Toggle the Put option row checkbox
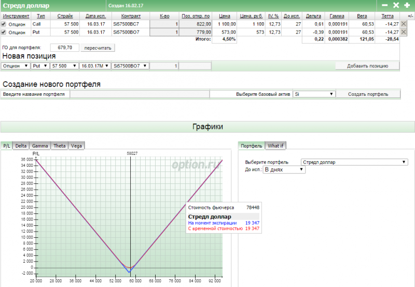415x287 pixels. pyautogui.click(x=4, y=32)
